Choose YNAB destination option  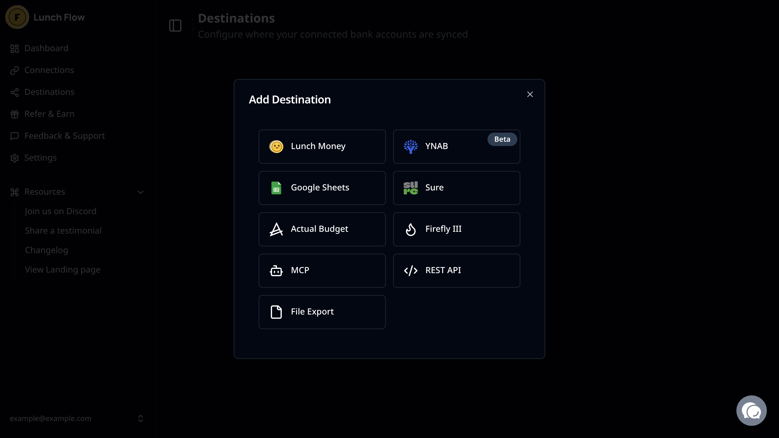point(457,147)
